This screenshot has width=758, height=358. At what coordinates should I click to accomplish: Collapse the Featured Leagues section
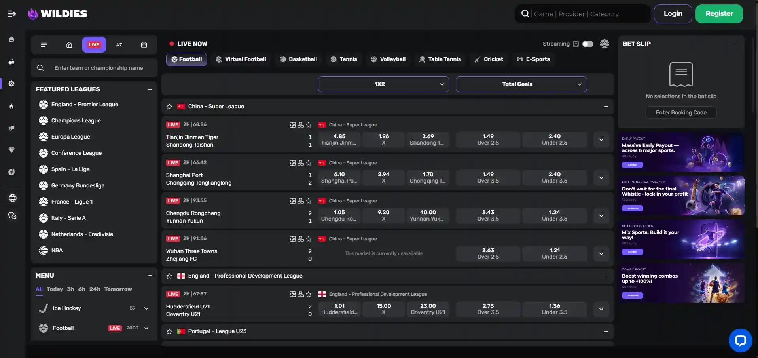(x=150, y=89)
